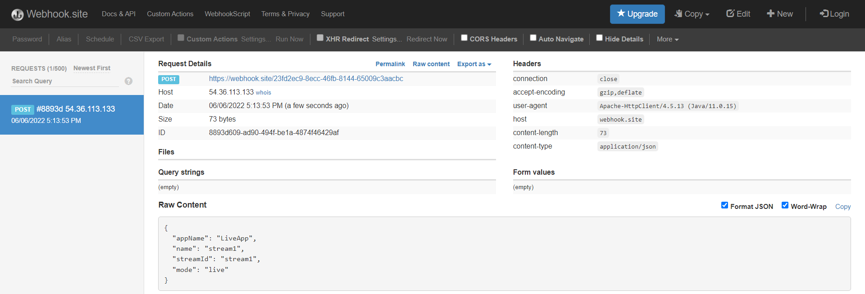
Task: Click Redirect Now
Action: (x=427, y=39)
